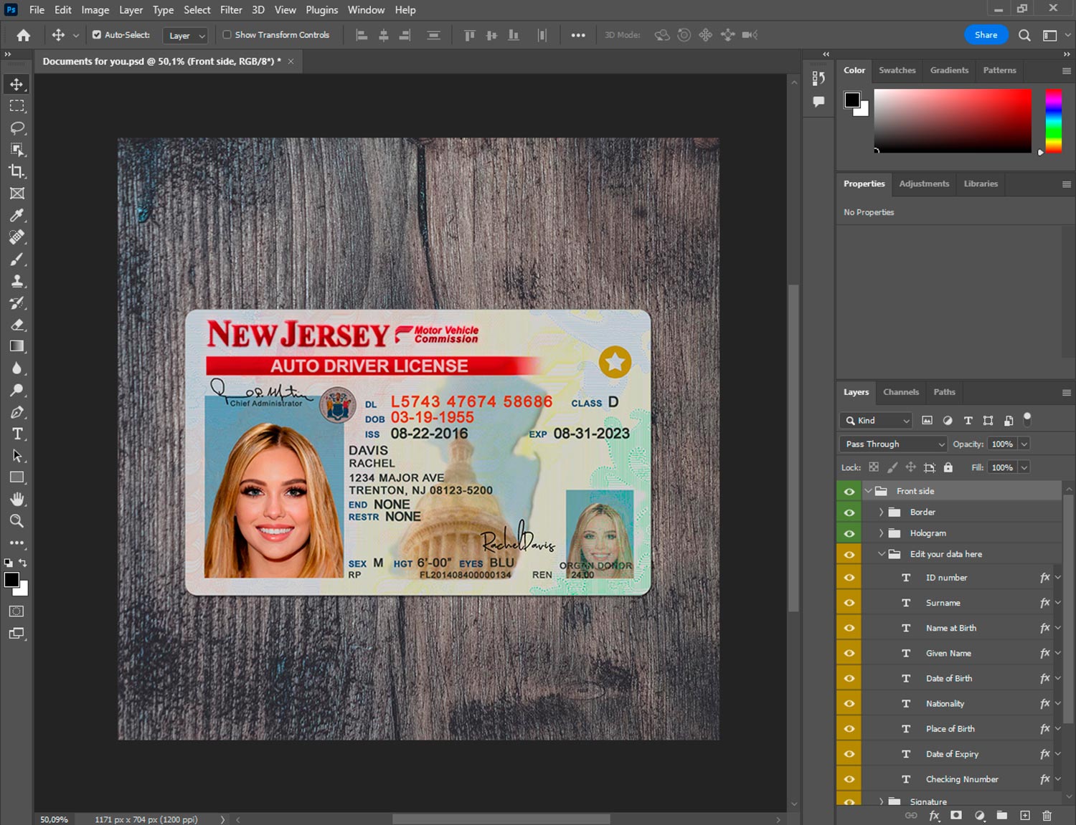The height and width of the screenshot is (825, 1076).
Task: Enable the Show Transform Controls checkbox
Action: (x=227, y=34)
